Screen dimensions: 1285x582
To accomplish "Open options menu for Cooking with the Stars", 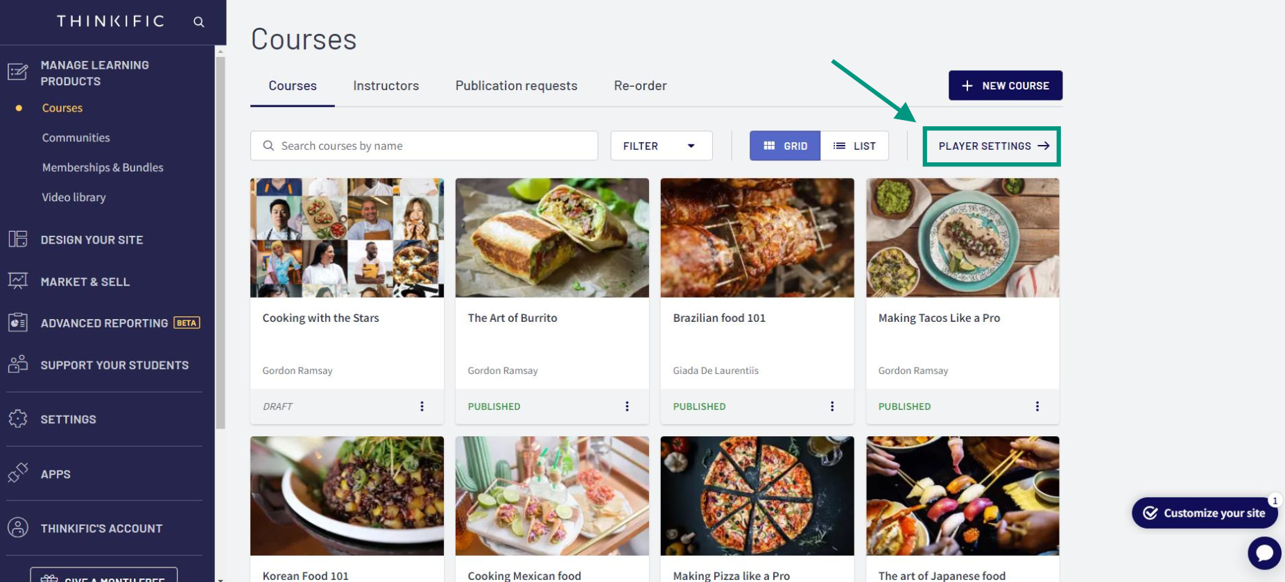I will [x=422, y=406].
